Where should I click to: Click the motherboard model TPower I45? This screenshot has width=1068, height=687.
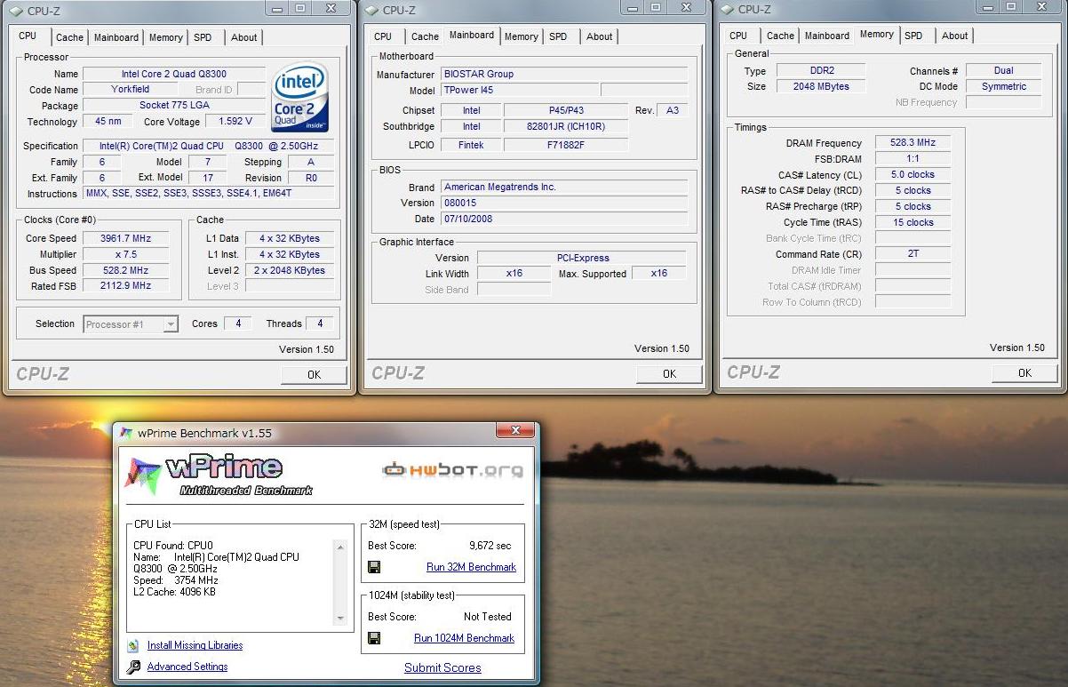520,91
